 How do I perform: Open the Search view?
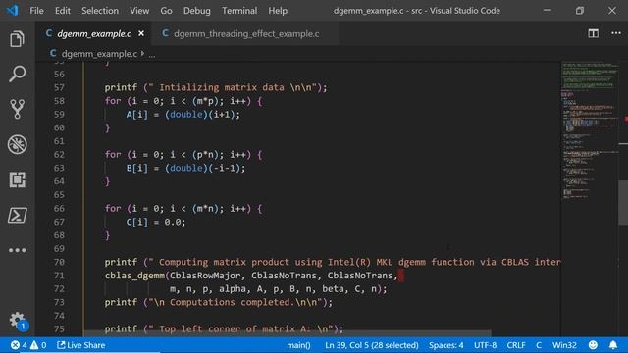click(x=18, y=74)
